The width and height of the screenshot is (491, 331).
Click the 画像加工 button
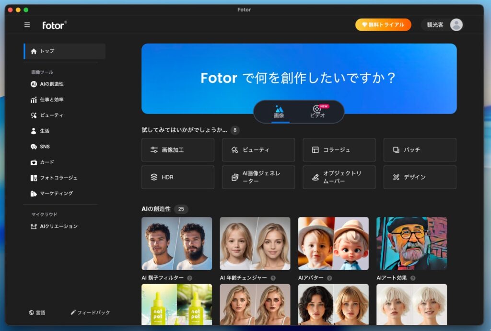pos(178,150)
